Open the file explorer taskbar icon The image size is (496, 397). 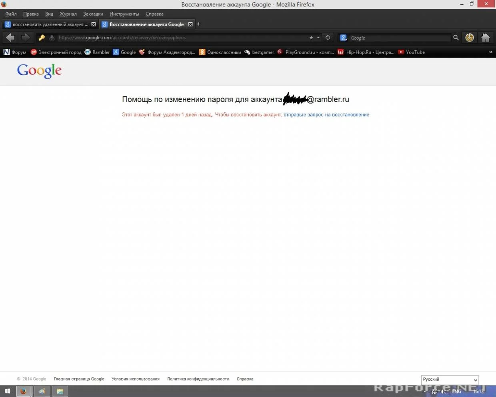click(60, 391)
